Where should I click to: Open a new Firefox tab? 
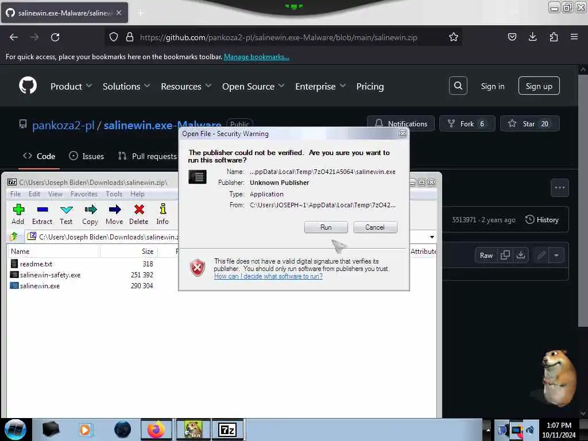(141, 13)
